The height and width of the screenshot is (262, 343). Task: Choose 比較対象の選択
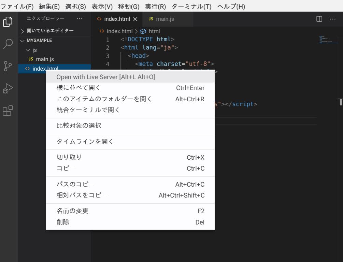point(130,126)
